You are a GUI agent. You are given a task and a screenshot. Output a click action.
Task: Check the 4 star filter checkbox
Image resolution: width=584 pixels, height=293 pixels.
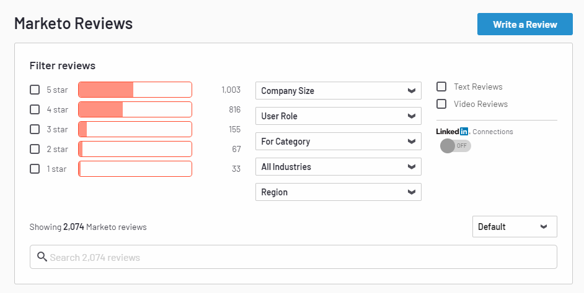(x=35, y=109)
